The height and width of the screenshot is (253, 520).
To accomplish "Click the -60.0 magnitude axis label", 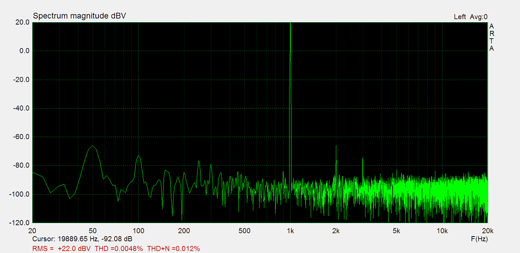I will (20, 137).
